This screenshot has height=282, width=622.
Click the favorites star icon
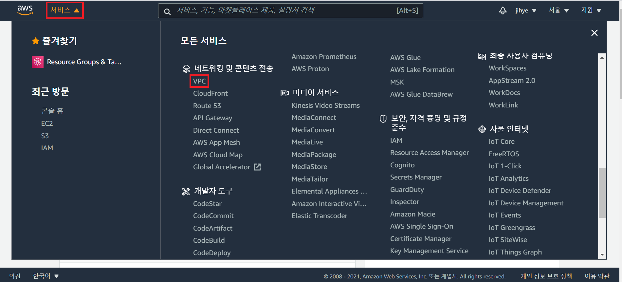pos(35,41)
